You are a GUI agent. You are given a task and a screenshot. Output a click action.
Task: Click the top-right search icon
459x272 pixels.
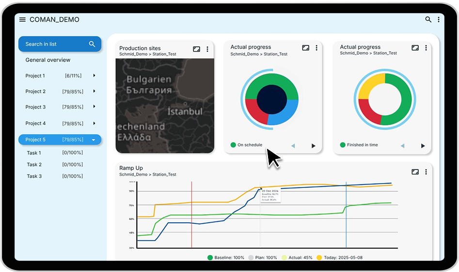(x=428, y=20)
